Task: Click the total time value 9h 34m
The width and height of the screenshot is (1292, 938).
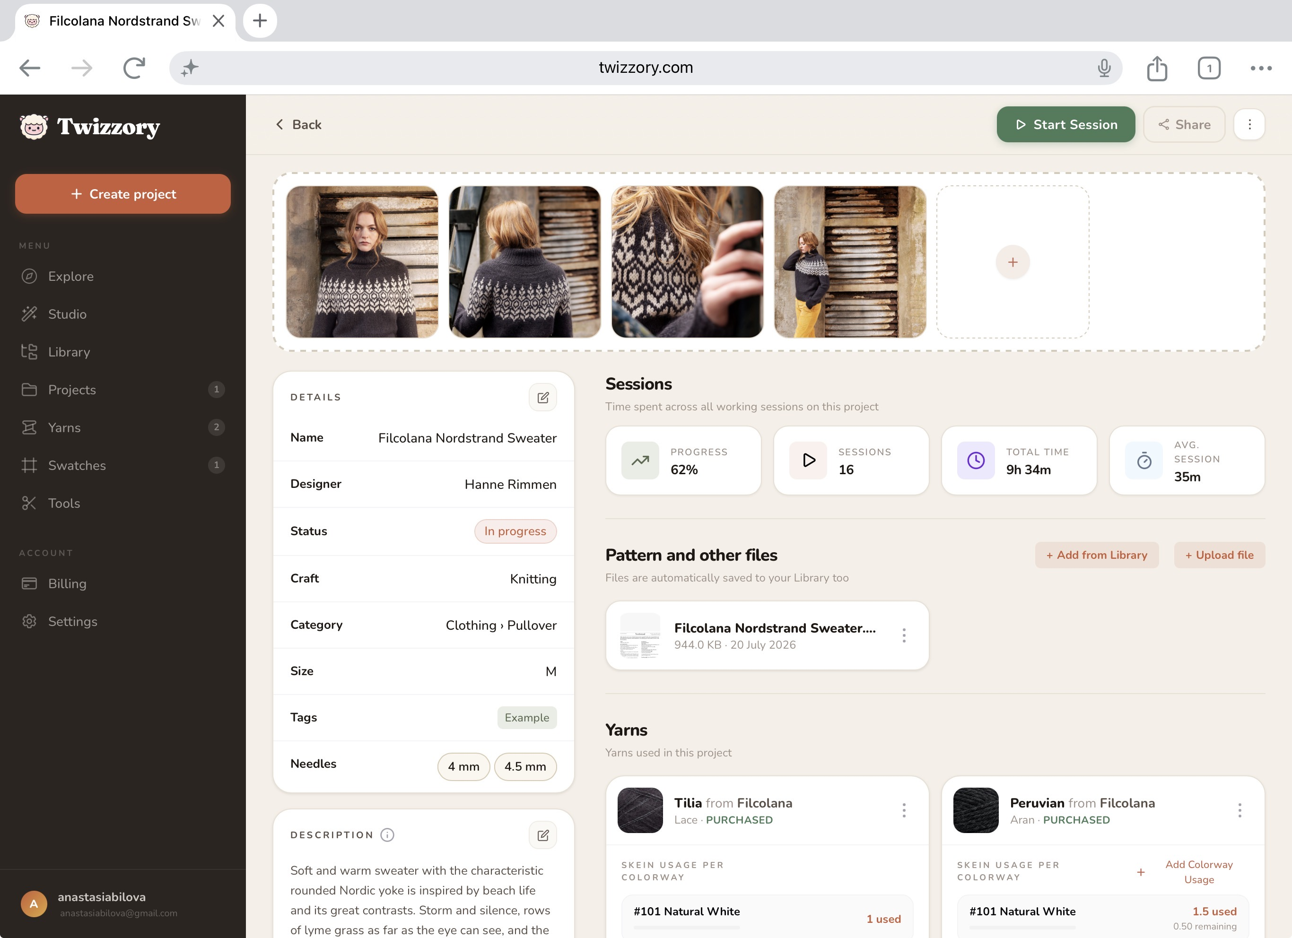Action: click(1028, 470)
